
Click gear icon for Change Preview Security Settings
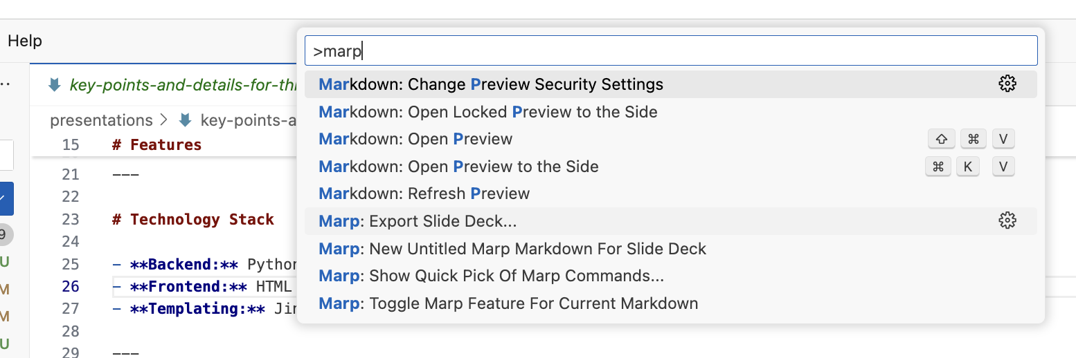point(1007,84)
